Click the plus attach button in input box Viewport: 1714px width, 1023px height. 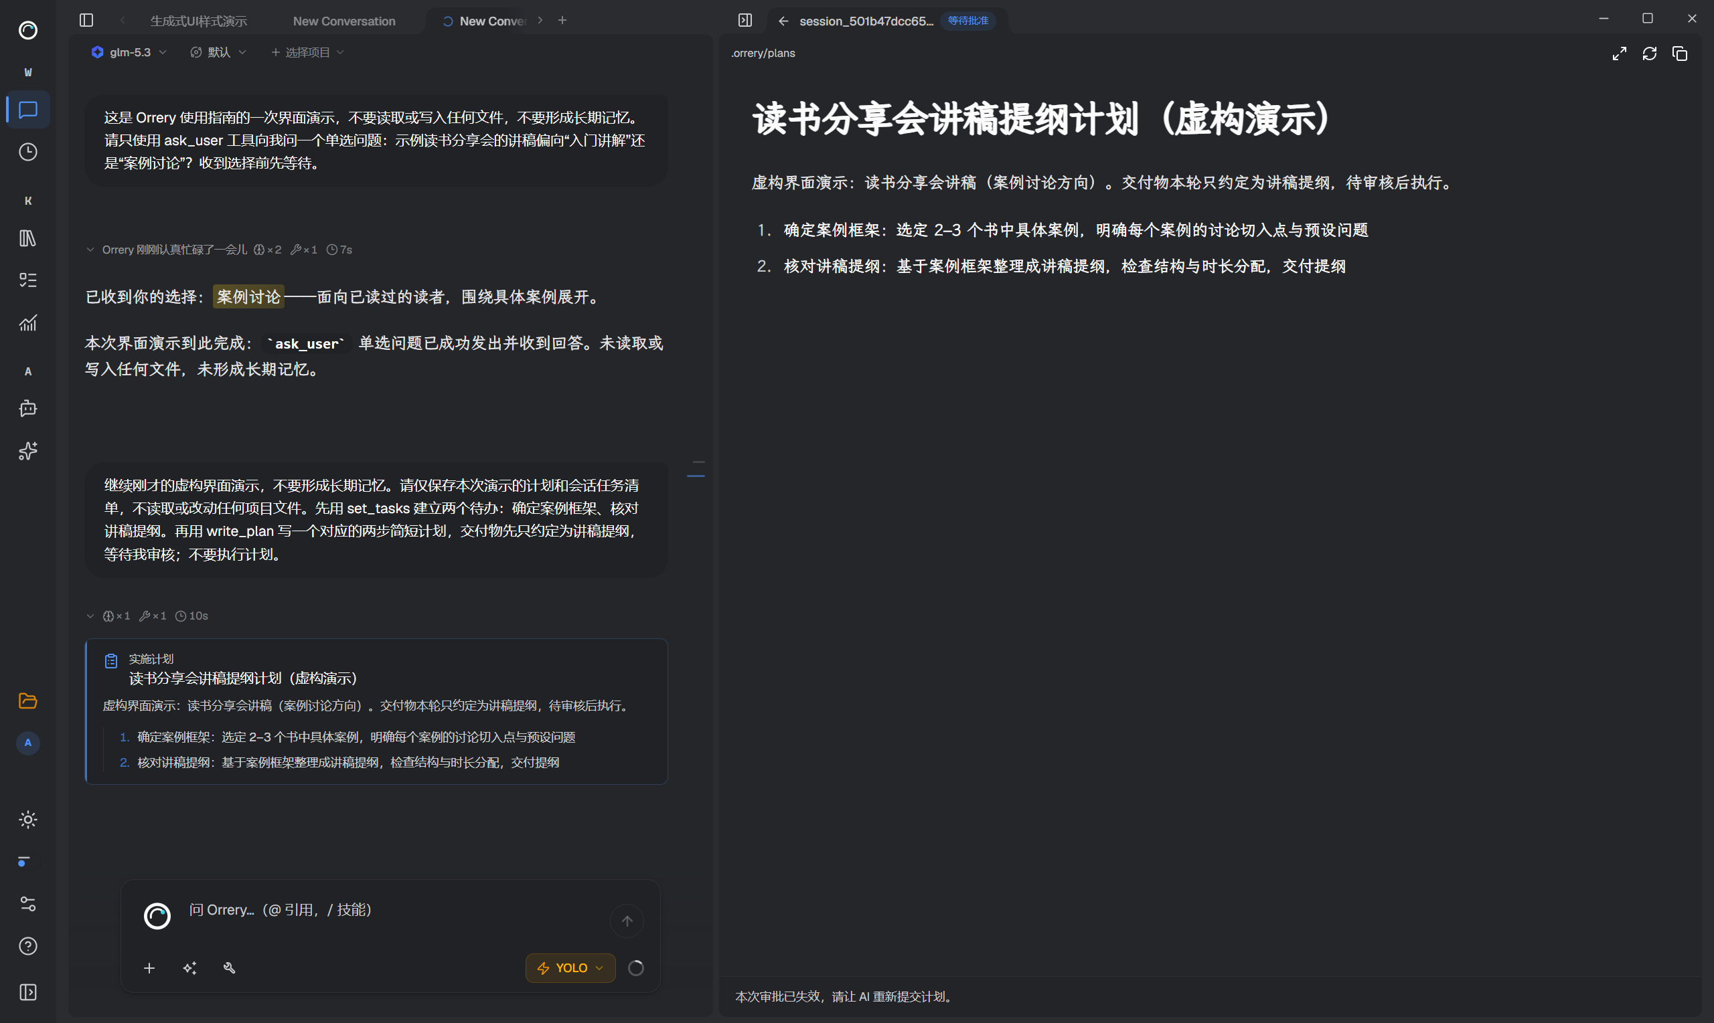point(149,968)
